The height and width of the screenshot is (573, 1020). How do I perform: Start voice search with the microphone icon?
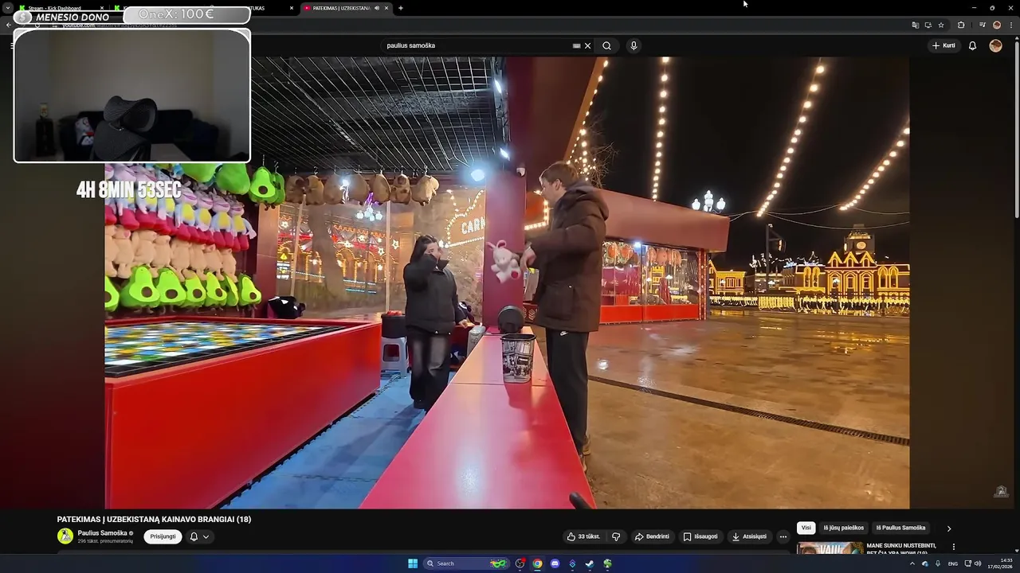(634, 45)
